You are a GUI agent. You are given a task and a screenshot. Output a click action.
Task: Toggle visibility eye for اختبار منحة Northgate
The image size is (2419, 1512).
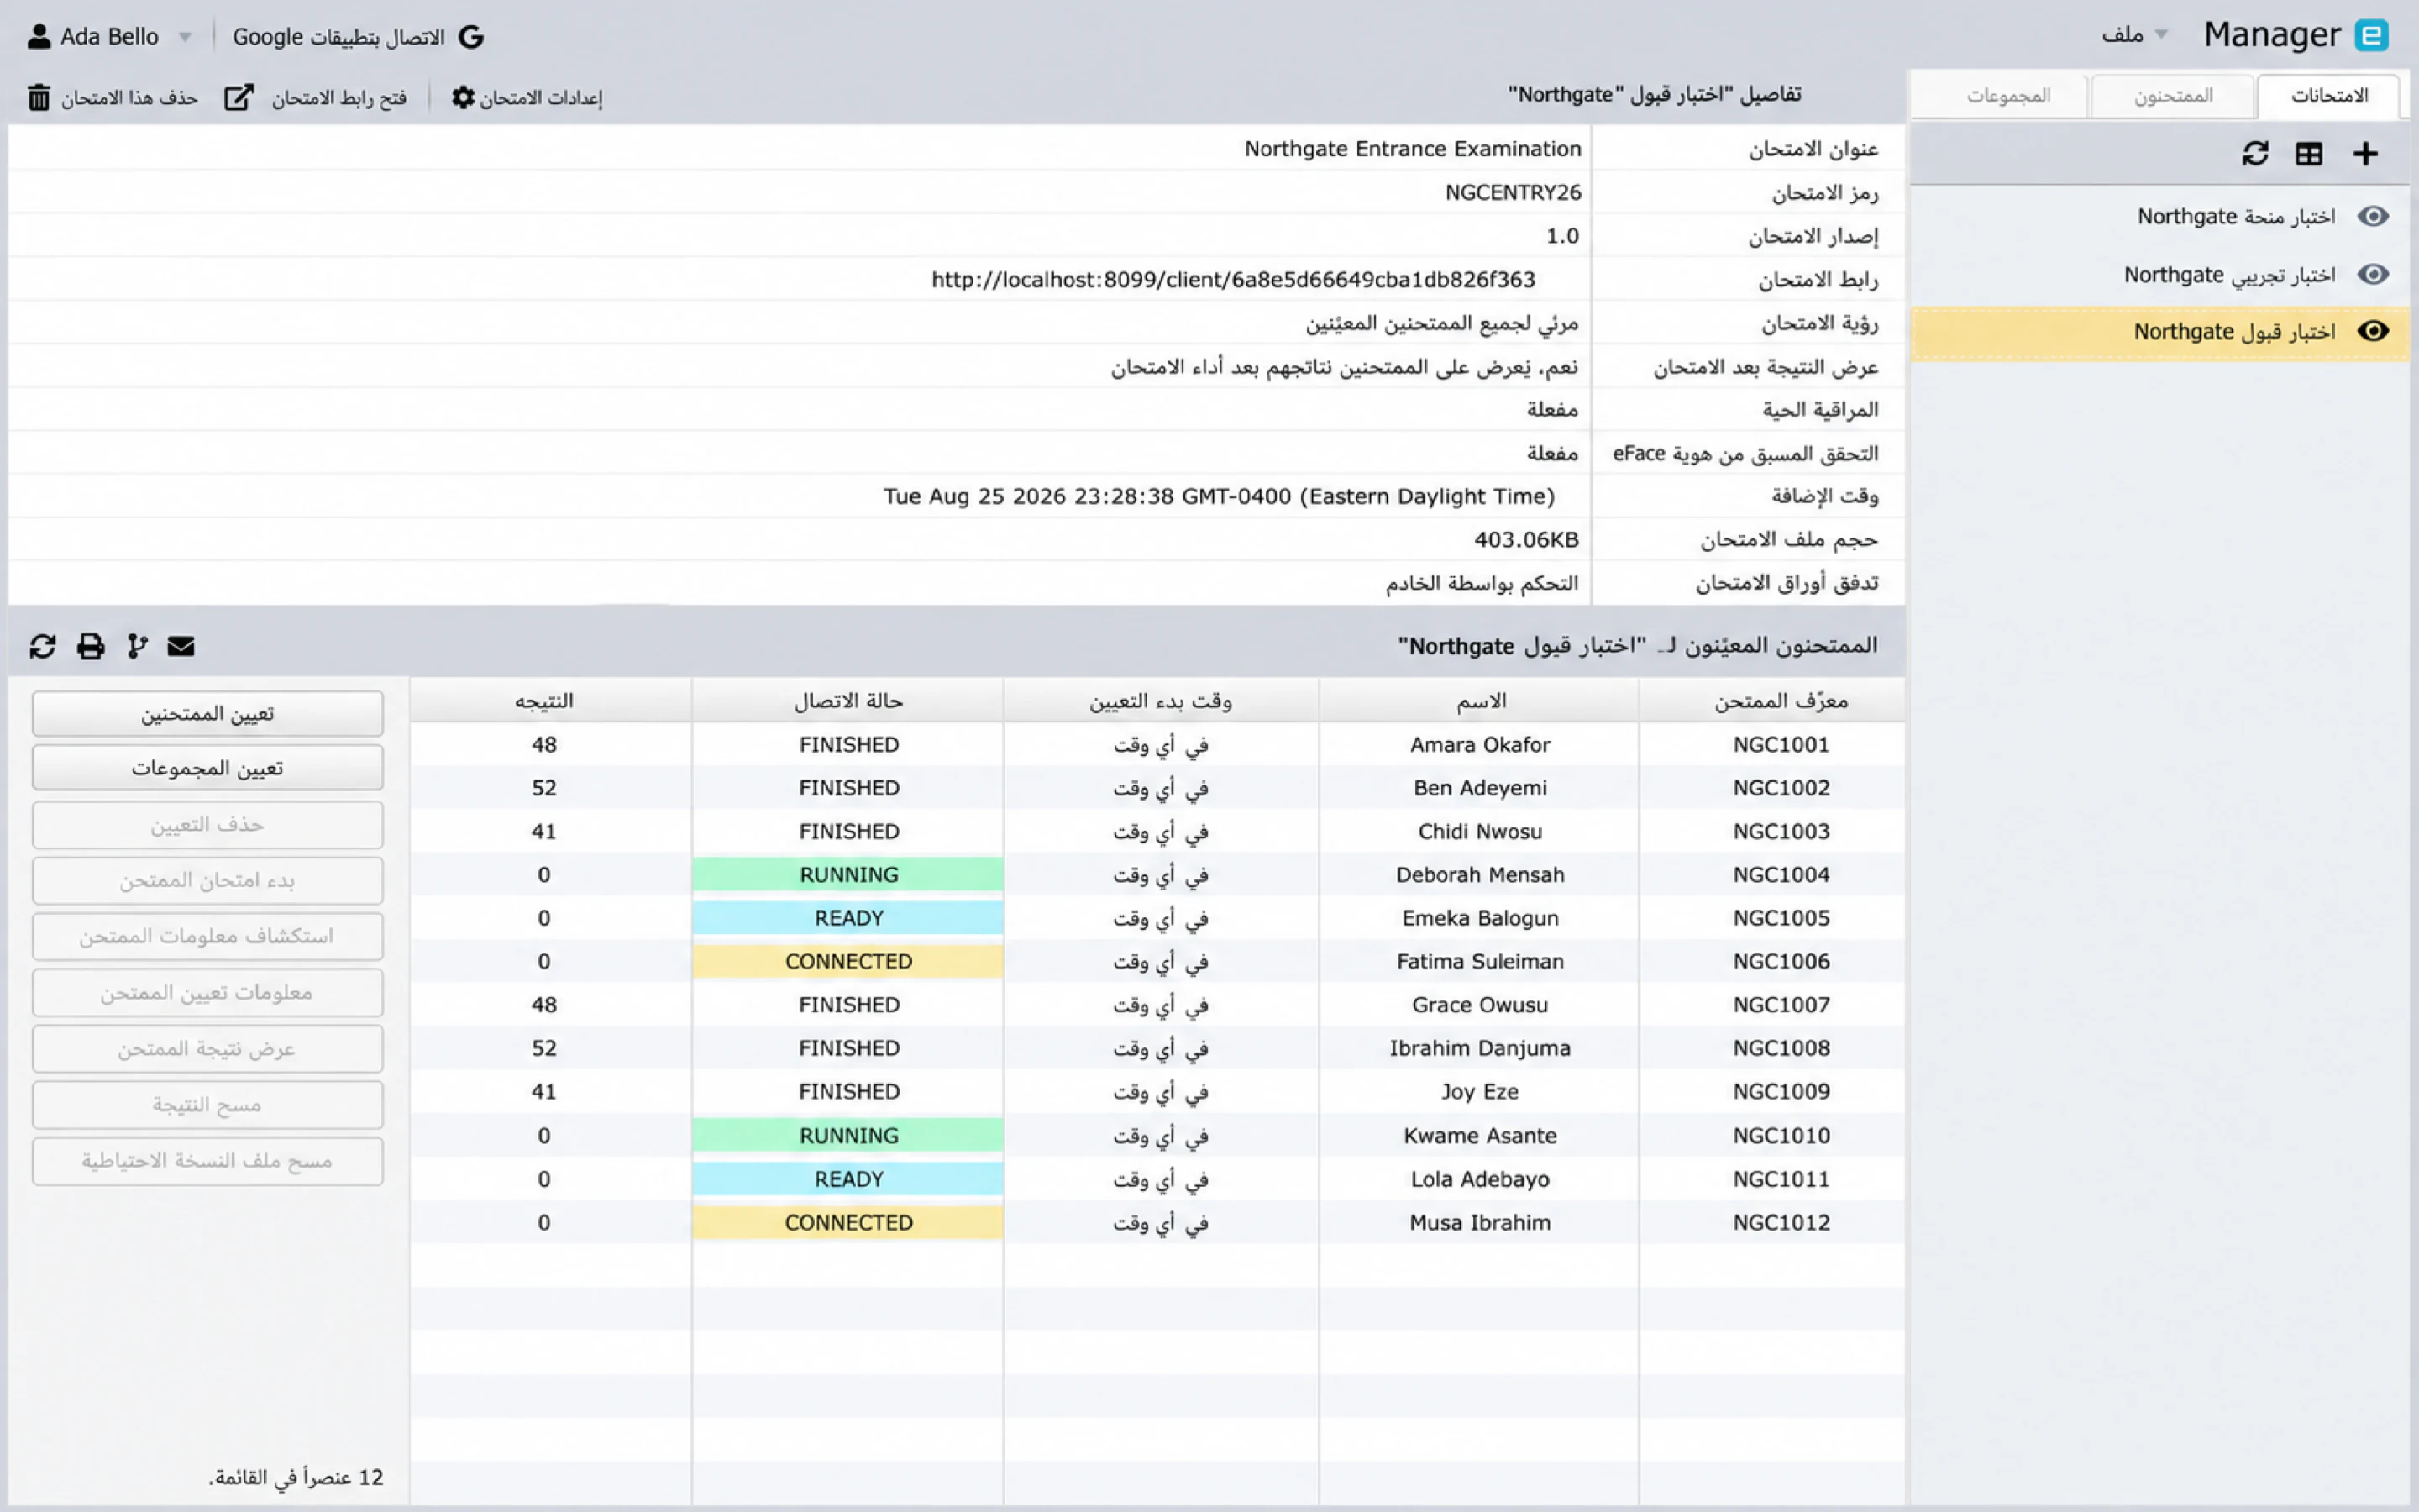point(2373,216)
